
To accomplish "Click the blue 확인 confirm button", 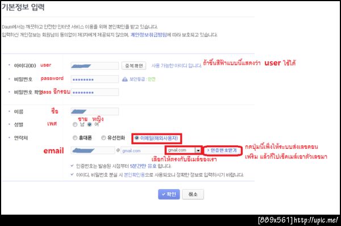I will pos(169,194).
